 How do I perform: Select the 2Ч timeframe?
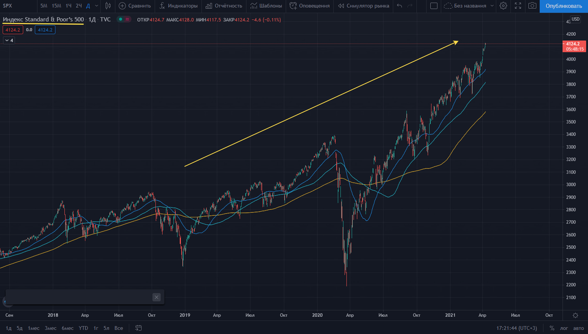[x=79, y=6]
